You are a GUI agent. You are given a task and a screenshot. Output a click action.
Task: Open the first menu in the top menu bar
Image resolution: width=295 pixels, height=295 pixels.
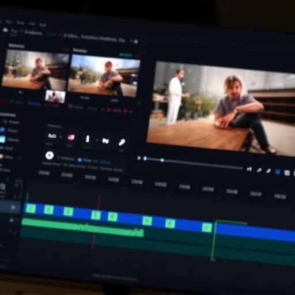9,22
